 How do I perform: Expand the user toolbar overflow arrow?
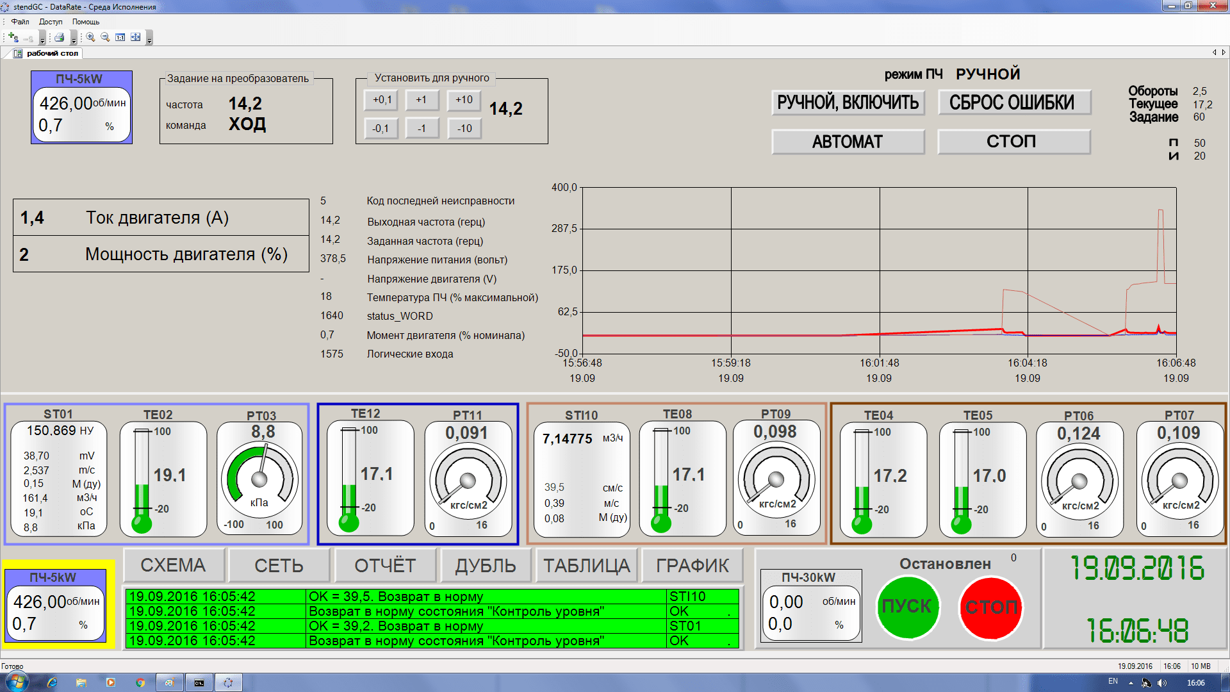[x=42, y=40]
